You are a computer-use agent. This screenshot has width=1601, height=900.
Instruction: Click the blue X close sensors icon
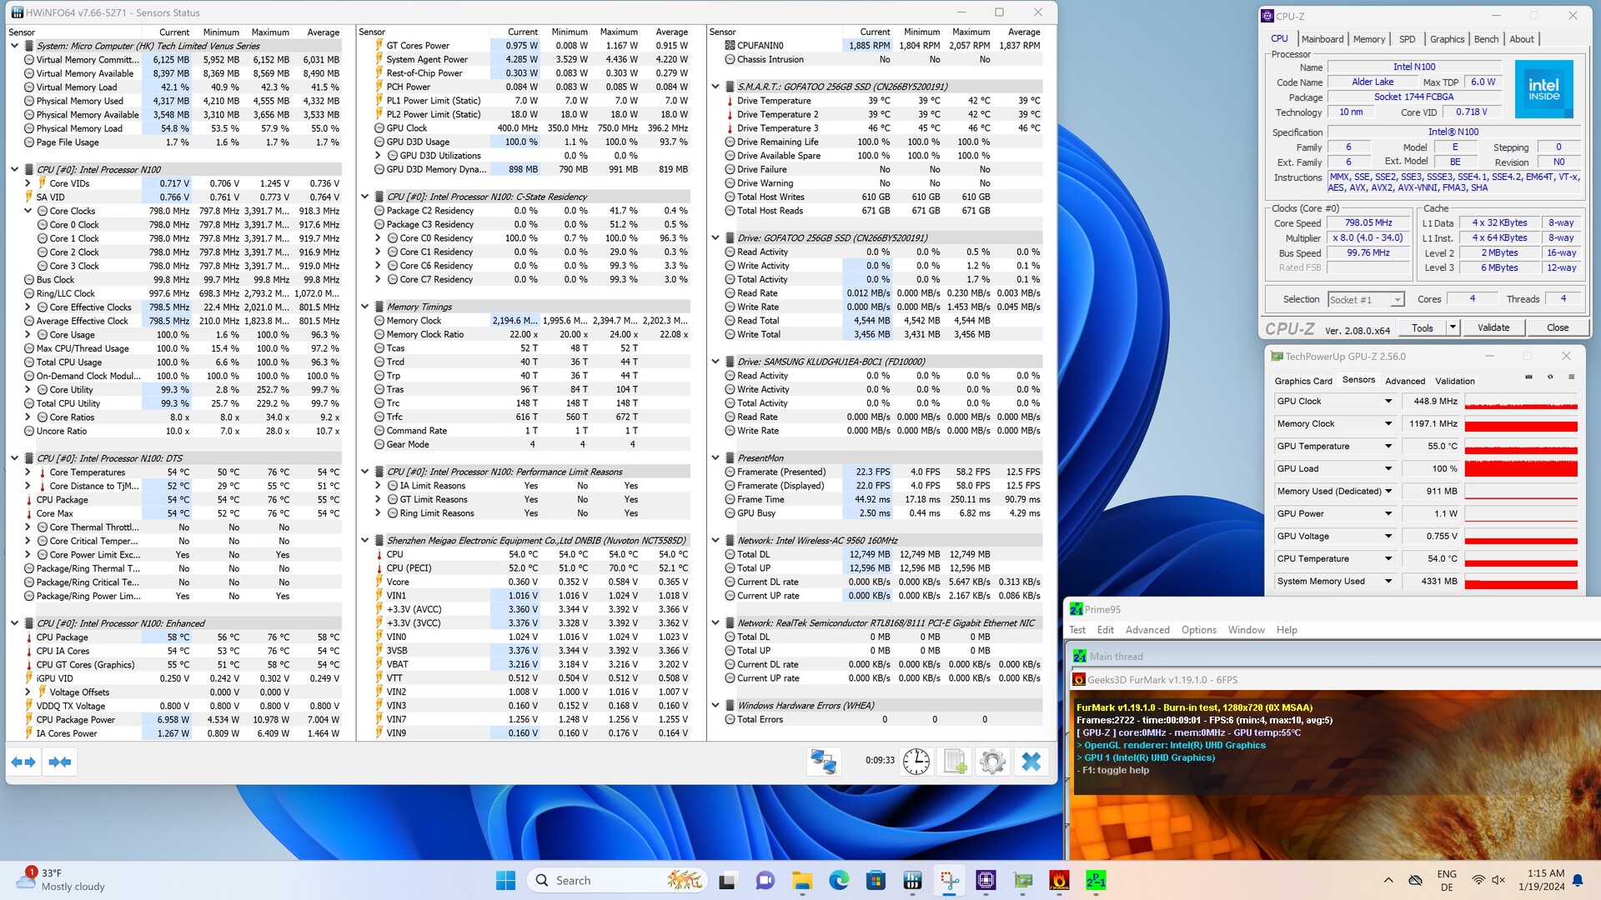click(x=1031, y=762)
